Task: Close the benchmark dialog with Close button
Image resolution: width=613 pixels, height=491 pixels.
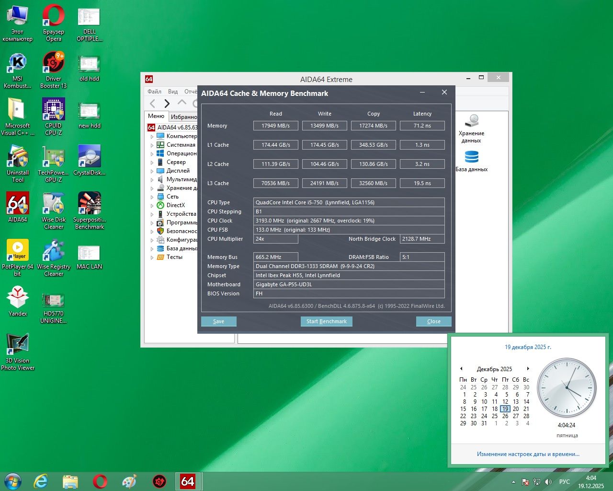Action: pos(433,321)
